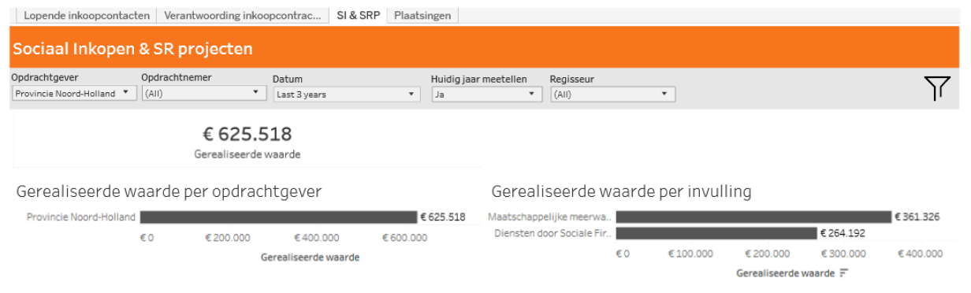
Task: Select the SI & SRP tab
Action: pos(358,16)
